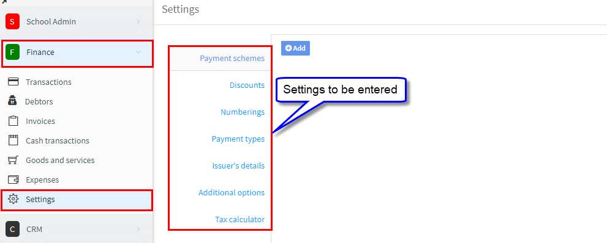Expand the School Admin chevron
Image resolution: width=607 pixels, height=243 pixels.
(x=138, y=21)
